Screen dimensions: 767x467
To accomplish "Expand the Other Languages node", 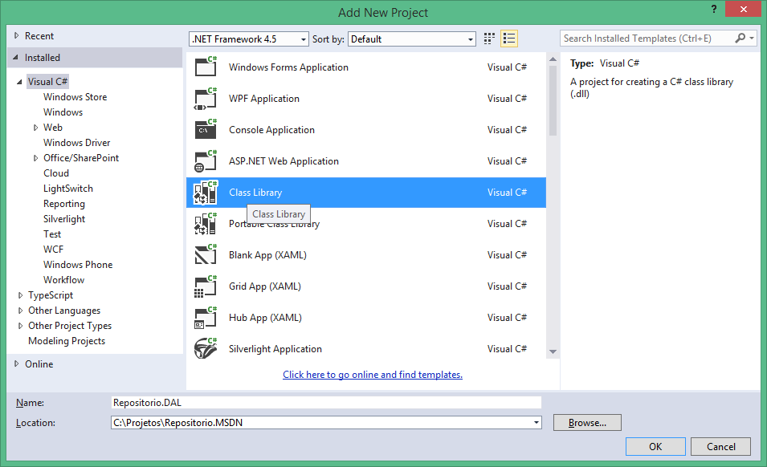I will click(x=20, y=311).
